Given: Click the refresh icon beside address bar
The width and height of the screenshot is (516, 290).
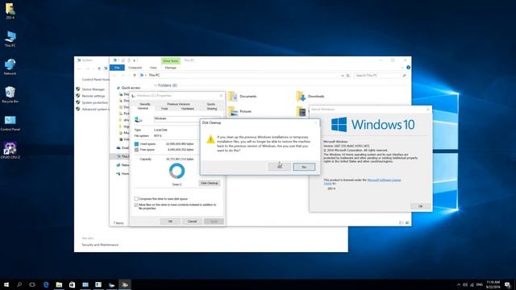Looking at the screenshot, I should 347,75.
